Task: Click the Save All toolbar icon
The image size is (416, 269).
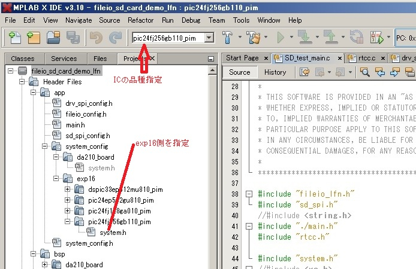Action: [73, 38]
